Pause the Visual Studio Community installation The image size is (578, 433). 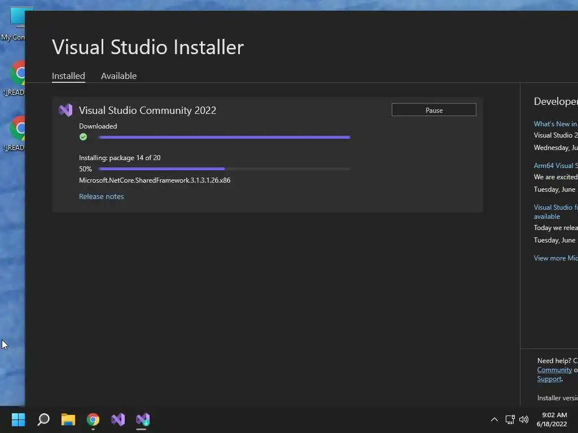point(434,110)
